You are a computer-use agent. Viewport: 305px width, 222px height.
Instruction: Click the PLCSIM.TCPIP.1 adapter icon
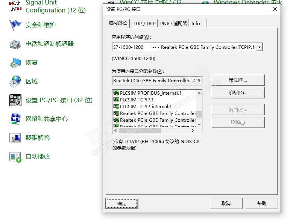(116, 100)
